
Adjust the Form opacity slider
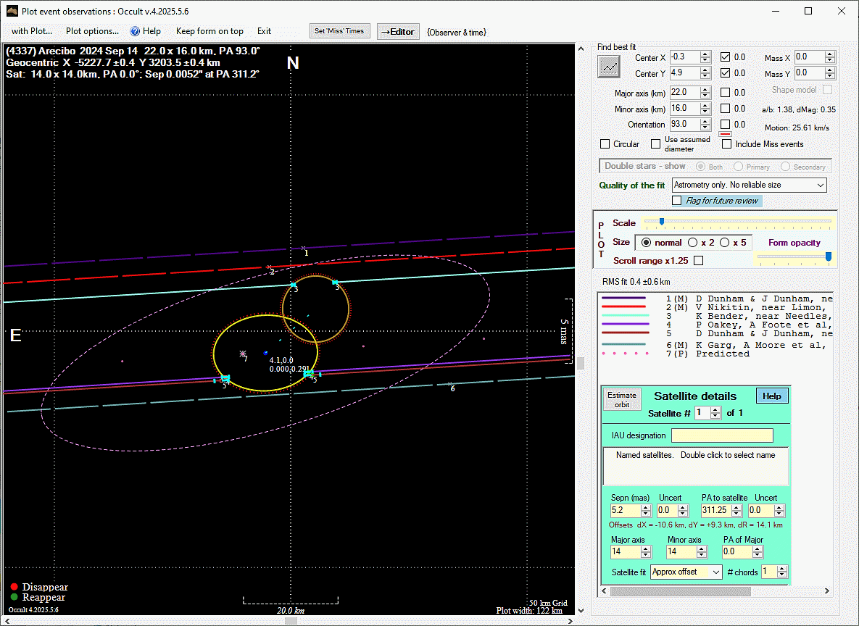[829, 256]
